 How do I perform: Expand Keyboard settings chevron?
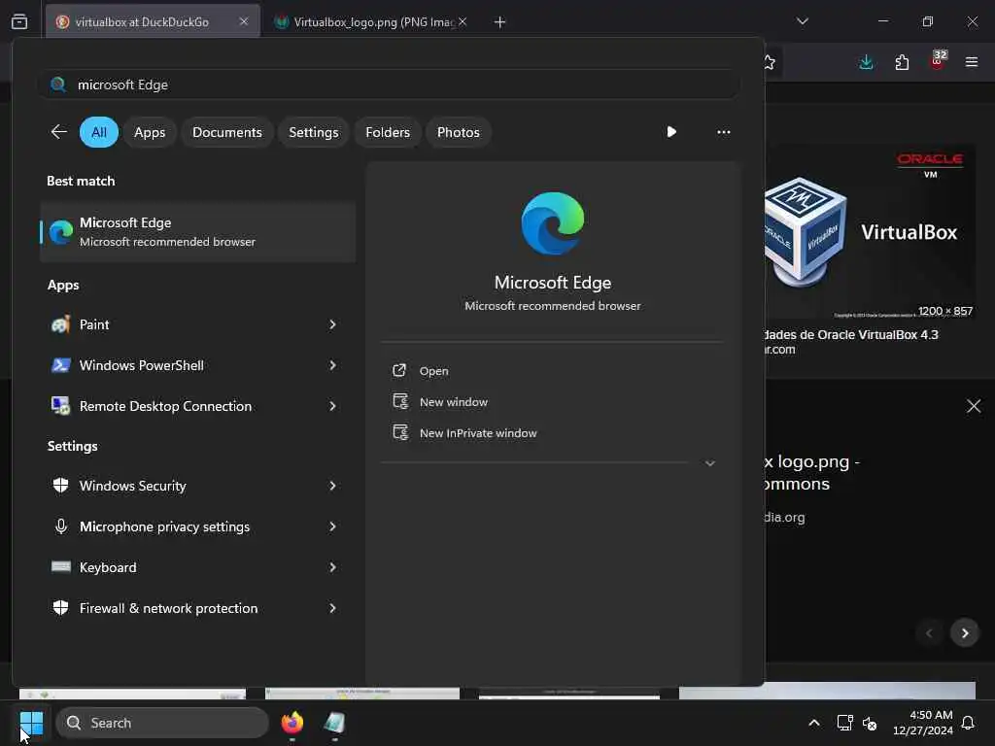pos(332,567)
